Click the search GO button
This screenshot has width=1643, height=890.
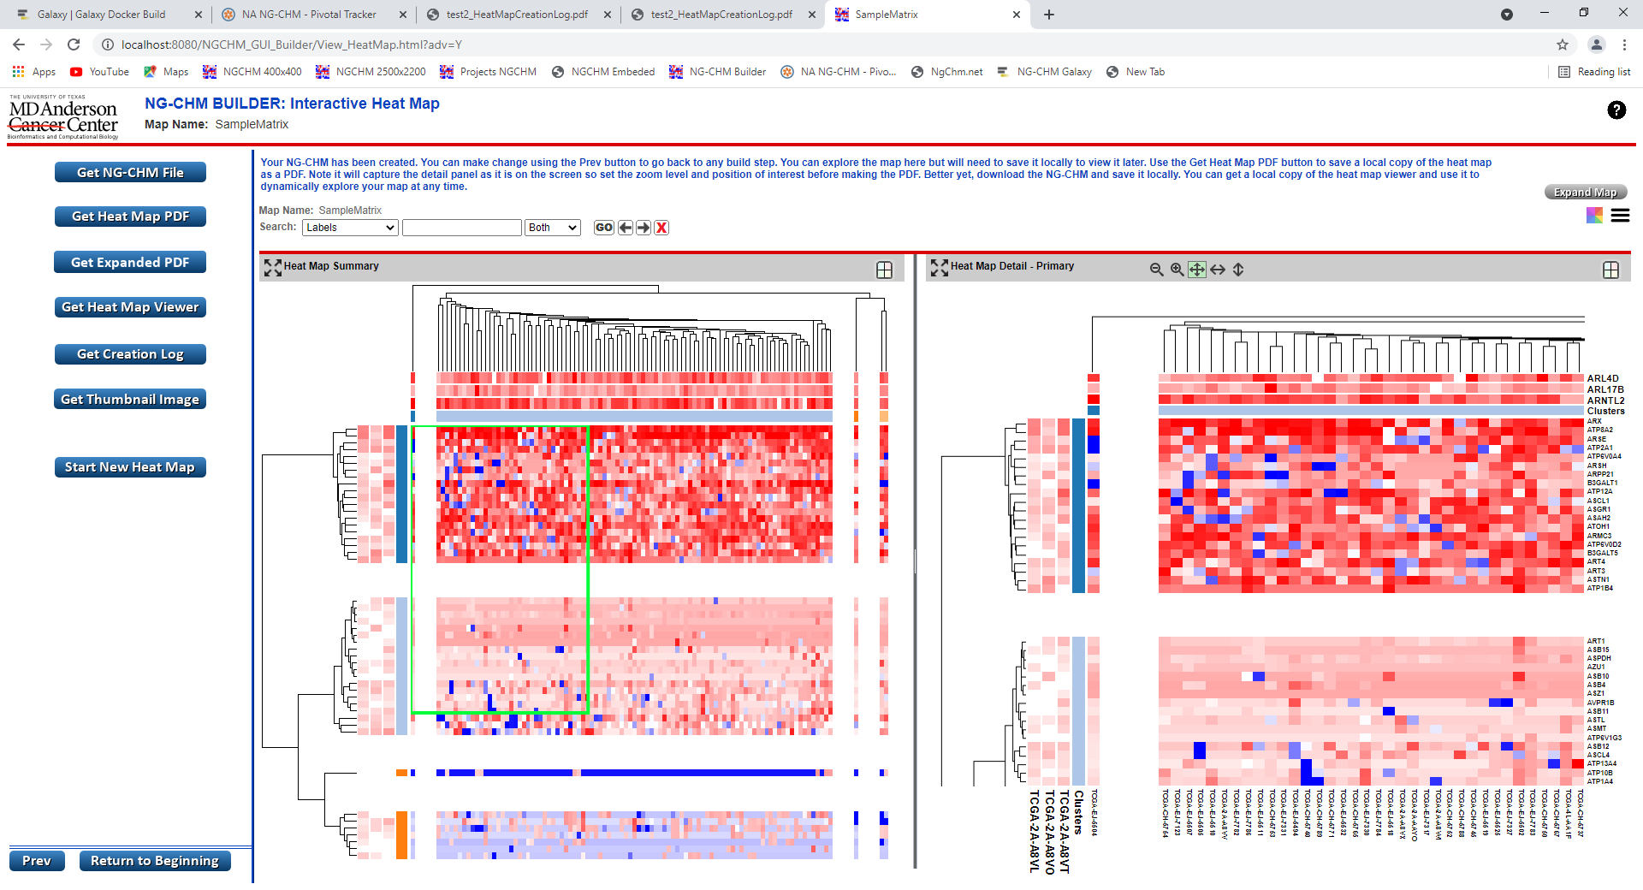(604, 228)
